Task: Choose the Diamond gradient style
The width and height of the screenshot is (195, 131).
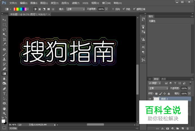Action: (53, 9)
